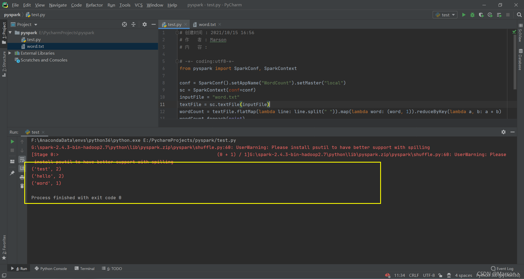Screen dimensions: 524x279
Task: Click the concurrency diagram run icon
Action: click(x=499, y=15)
